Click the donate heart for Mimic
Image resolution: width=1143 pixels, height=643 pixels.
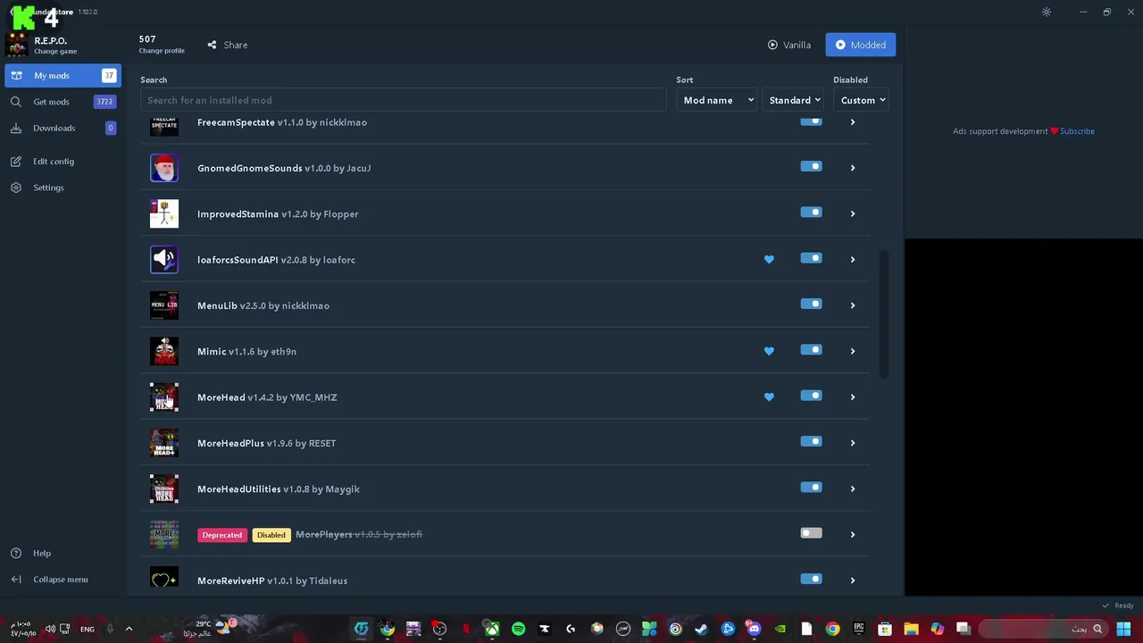pos(769,351)
